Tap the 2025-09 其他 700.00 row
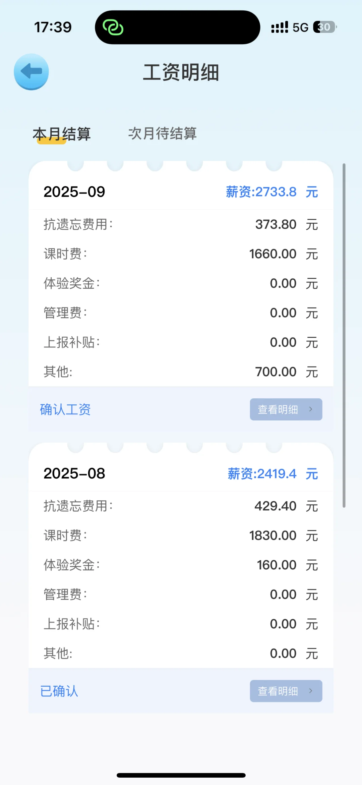This screenshot has width=362, height=785. point(181,372)
